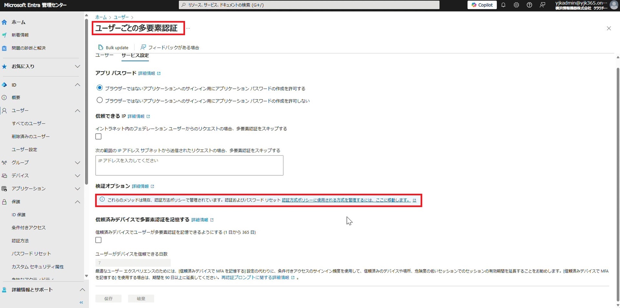Check the skip MFA for federated users box
Image resolution: width=620 pixels, height=308 pixels.
click(98, 137)
